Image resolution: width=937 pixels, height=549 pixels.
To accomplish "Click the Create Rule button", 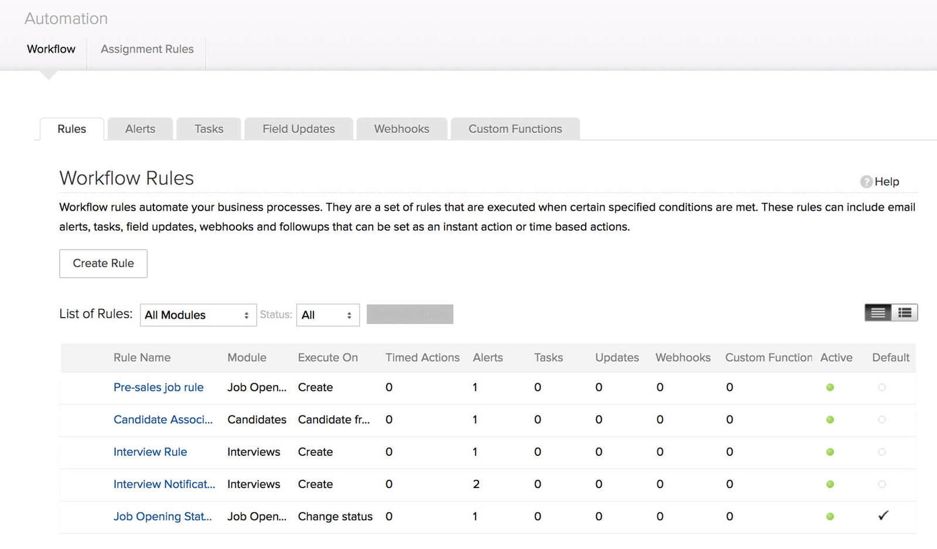I will click(x=103, y=264).
